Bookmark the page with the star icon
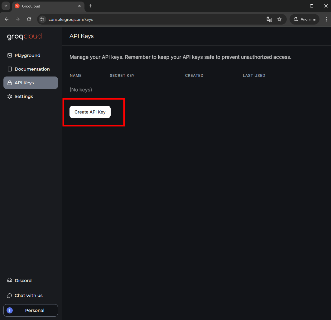331x320 pixels. coord(279,19)
